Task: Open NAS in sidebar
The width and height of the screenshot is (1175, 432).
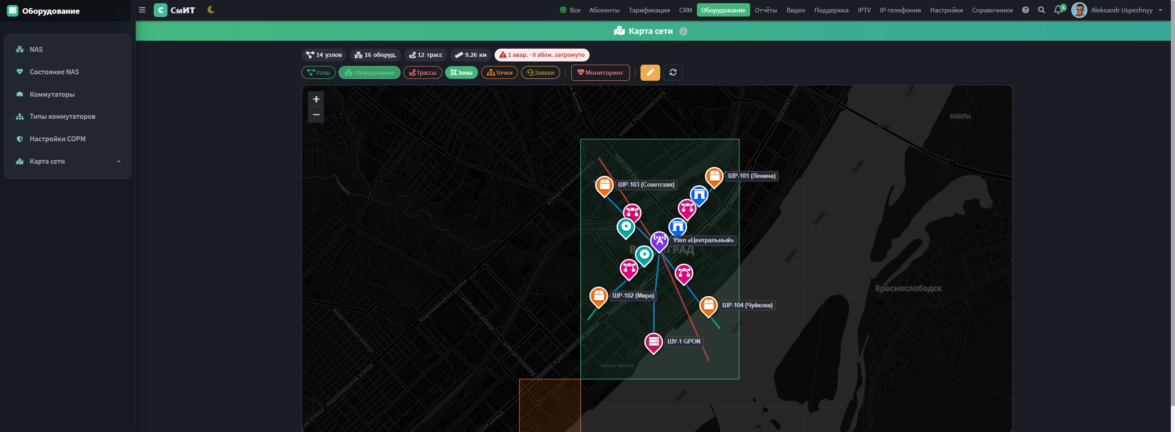Action: 67,50
